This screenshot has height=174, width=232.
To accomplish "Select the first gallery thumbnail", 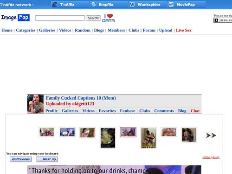I will tap(47, 132).
